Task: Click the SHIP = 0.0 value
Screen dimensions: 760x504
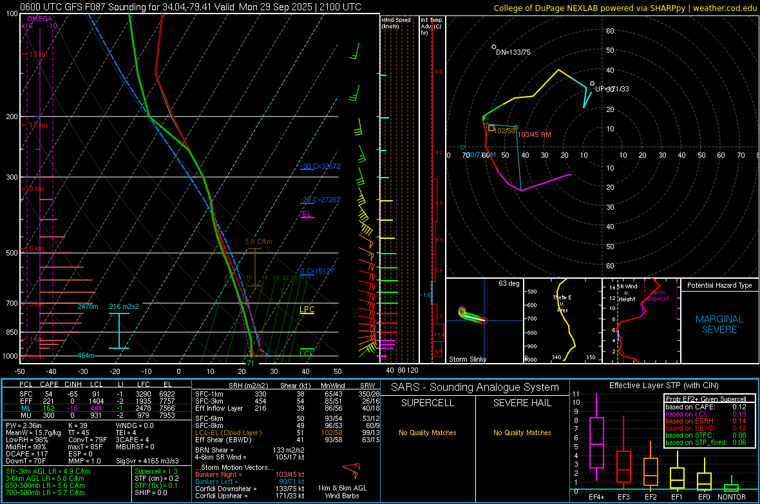Action: tap(151, 492)
